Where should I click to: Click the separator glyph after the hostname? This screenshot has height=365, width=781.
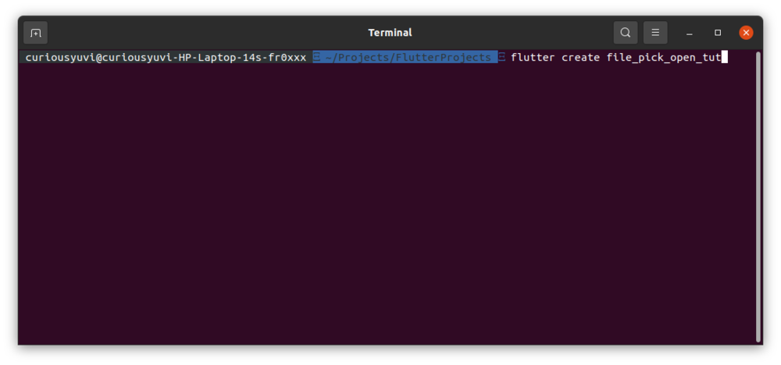click(316, 58)
